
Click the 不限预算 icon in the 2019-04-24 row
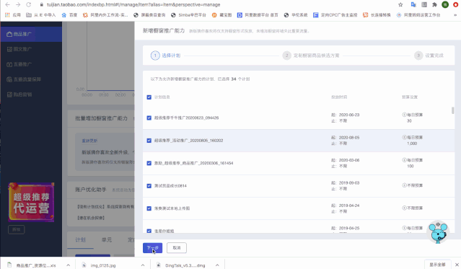404,208
